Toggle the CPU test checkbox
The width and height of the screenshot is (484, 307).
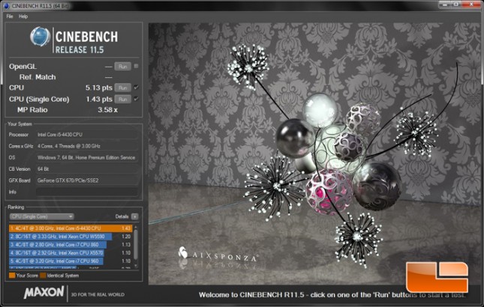click(x=136, y=88)
